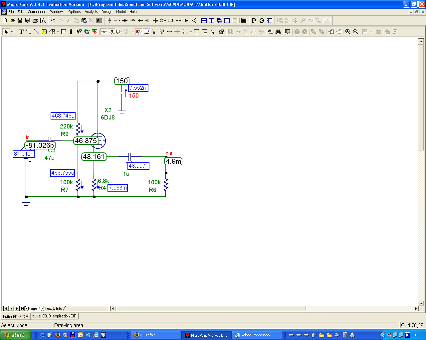Open the calculator tool icon
The height and width of the screenshot is (340, 426).
tap(244, 21)
